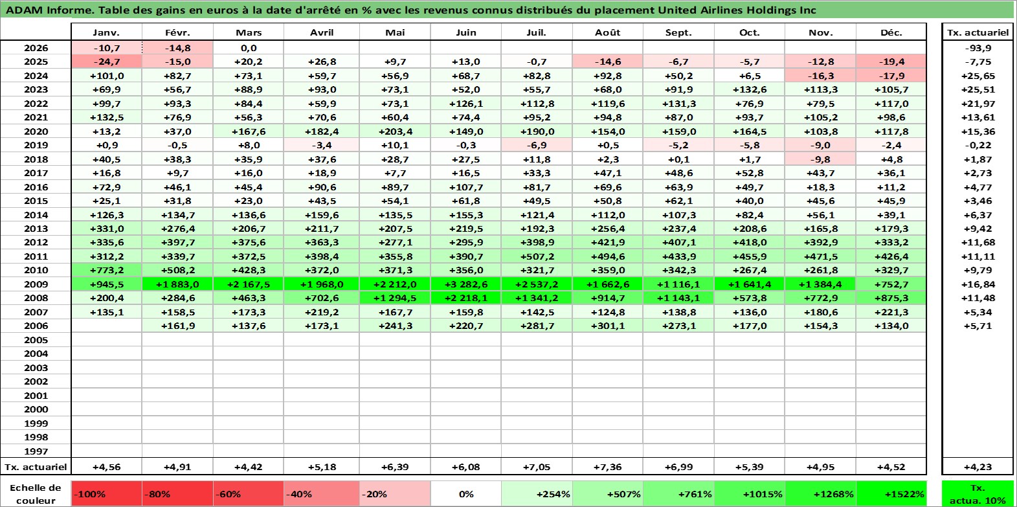Select cell with value -24,7

[x=107, y=62]
